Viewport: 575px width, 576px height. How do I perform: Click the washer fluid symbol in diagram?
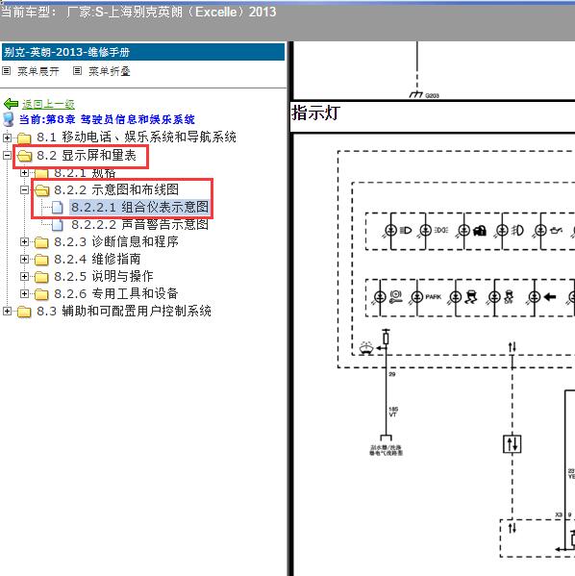coord(366,347)
